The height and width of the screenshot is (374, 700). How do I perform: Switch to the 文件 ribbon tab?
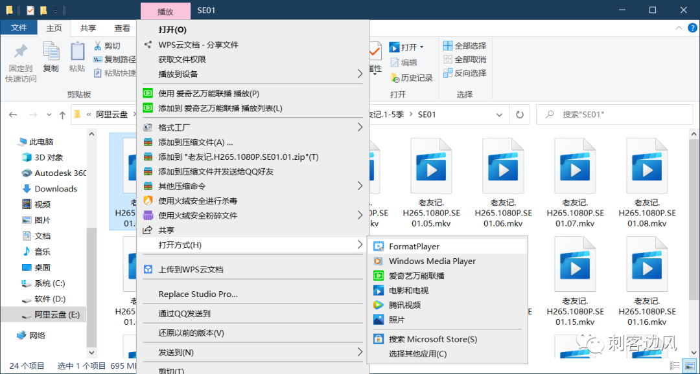click(19, 28)
